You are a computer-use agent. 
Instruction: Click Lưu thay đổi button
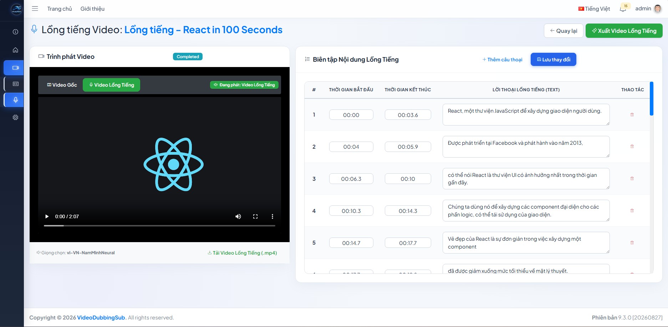[x=554, y=60]
